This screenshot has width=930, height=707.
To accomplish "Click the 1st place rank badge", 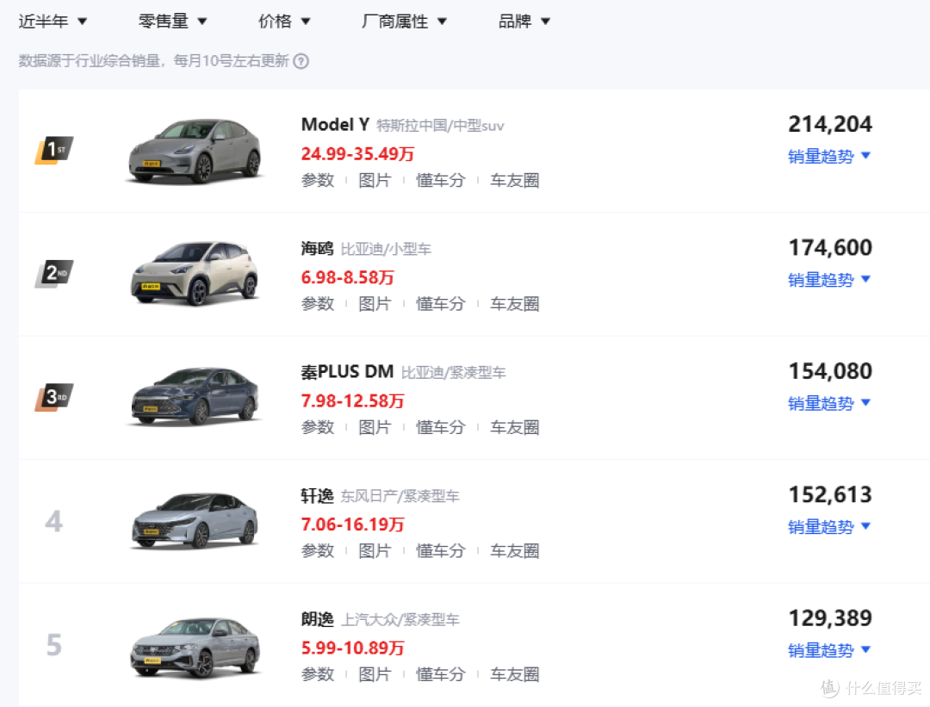I will pyautogui.click(x=54, y=150).
